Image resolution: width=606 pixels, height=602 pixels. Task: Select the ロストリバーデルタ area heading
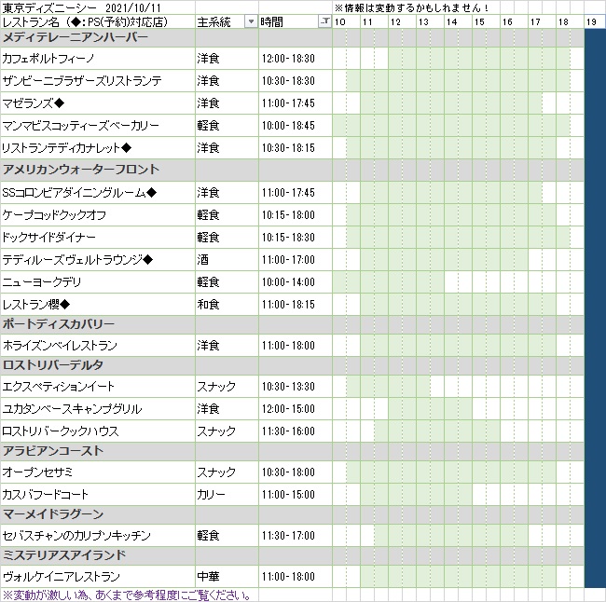pyautogui.click(x=98, y=365)
